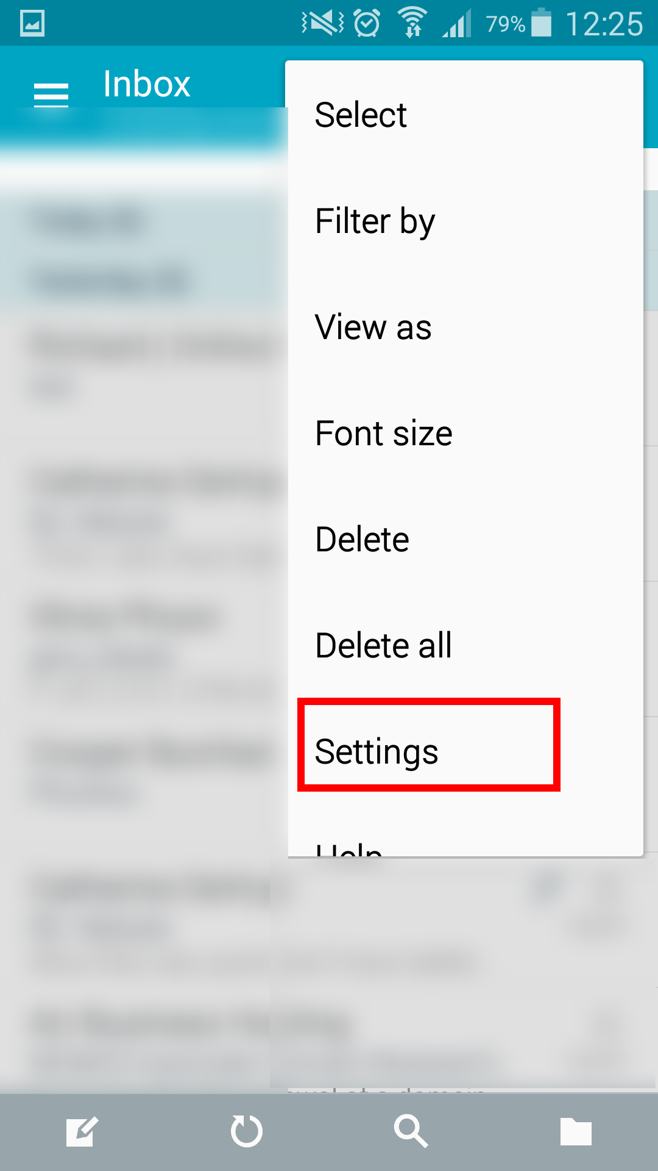Tap the refresh inbox icon

point(247,1131)
